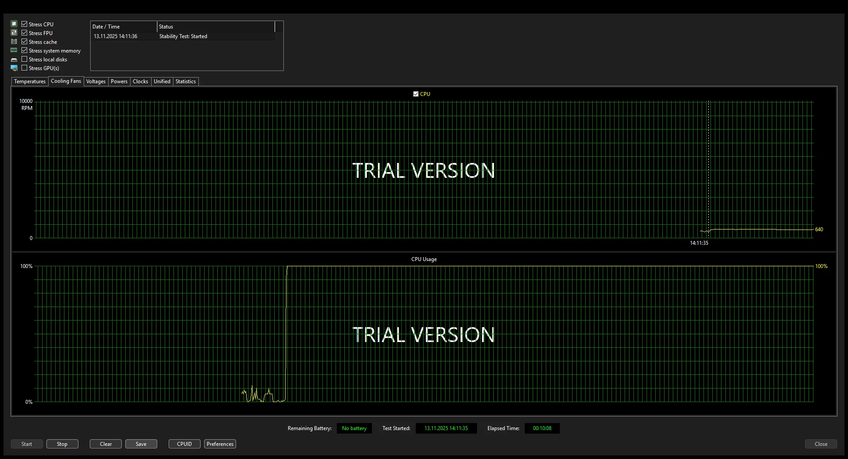Stop the stability test

pos(62,444)
